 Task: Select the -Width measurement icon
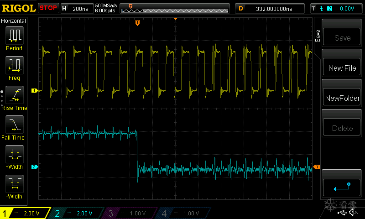[x=15, y=183]
